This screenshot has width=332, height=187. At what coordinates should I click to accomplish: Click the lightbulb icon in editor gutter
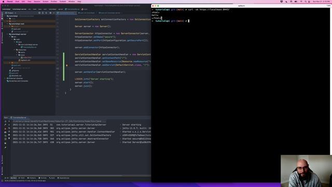[67, 65]
